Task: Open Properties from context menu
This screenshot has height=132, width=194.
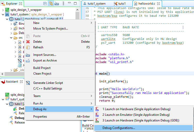Action: coord(60,116)
